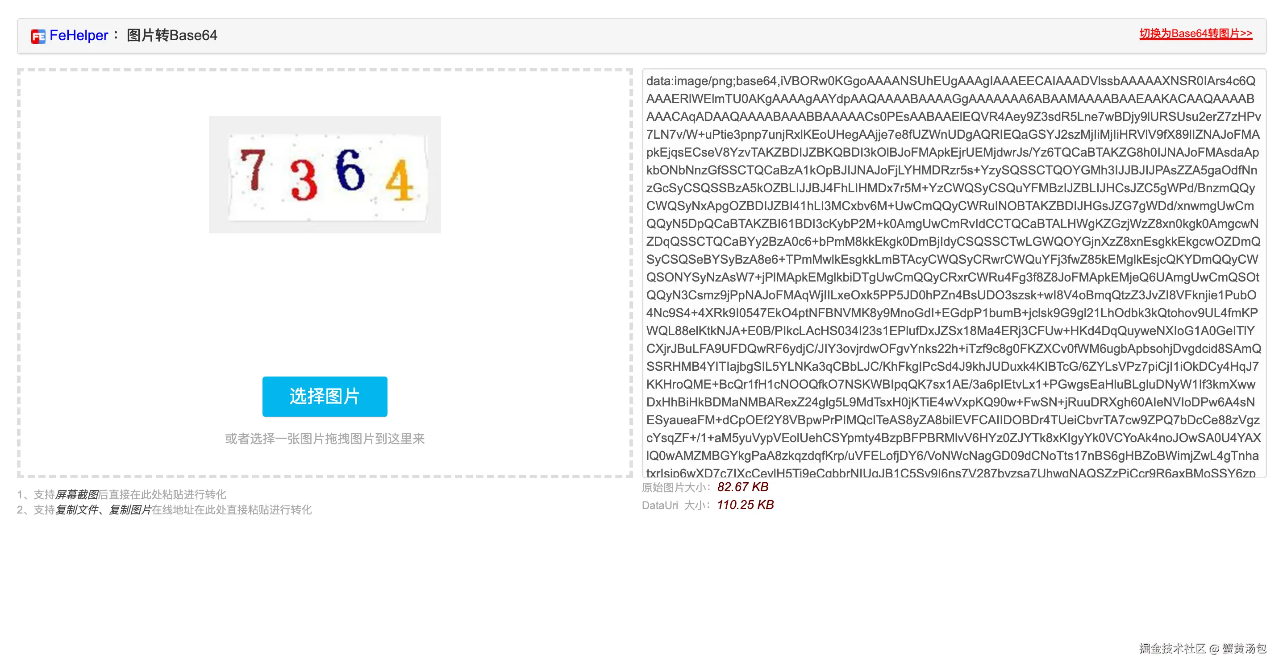Click the blue digit 6 in captcha
The width and height of the screenshot is (1283, 671).
350,170
